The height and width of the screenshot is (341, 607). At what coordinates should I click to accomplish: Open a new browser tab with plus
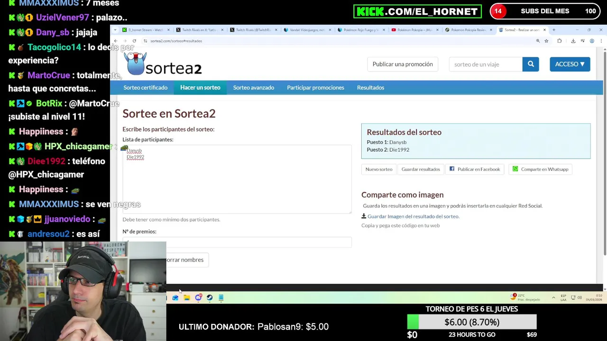coord(553,30)
